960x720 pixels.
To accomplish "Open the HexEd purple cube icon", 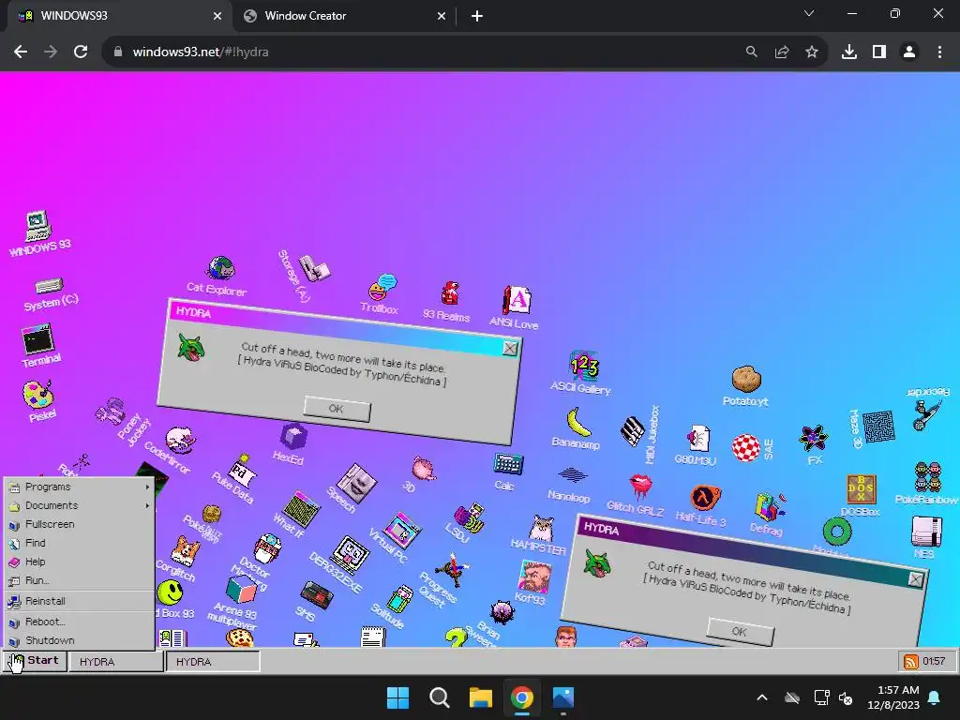I will 293,437.
